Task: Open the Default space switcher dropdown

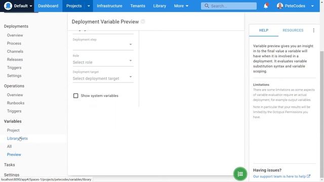Action: [x=23, y=6]
